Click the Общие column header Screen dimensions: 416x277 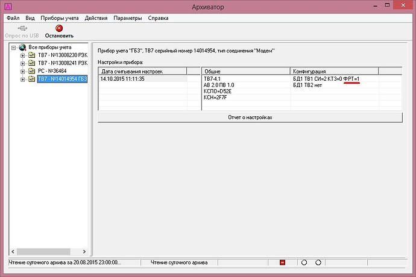click(x=246, y=71)
